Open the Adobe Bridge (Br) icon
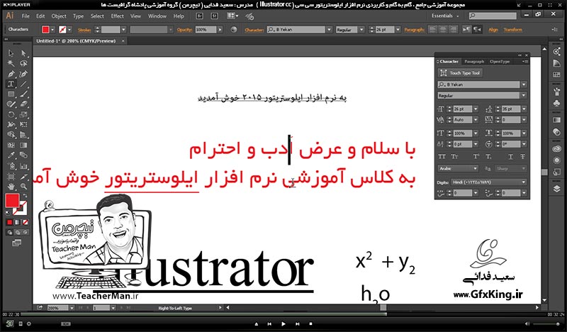 [x=199, y=16]
